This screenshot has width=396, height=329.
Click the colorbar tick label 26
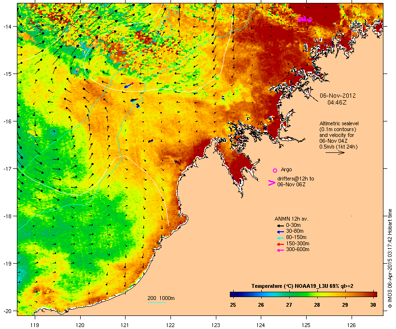coord(261,305)
